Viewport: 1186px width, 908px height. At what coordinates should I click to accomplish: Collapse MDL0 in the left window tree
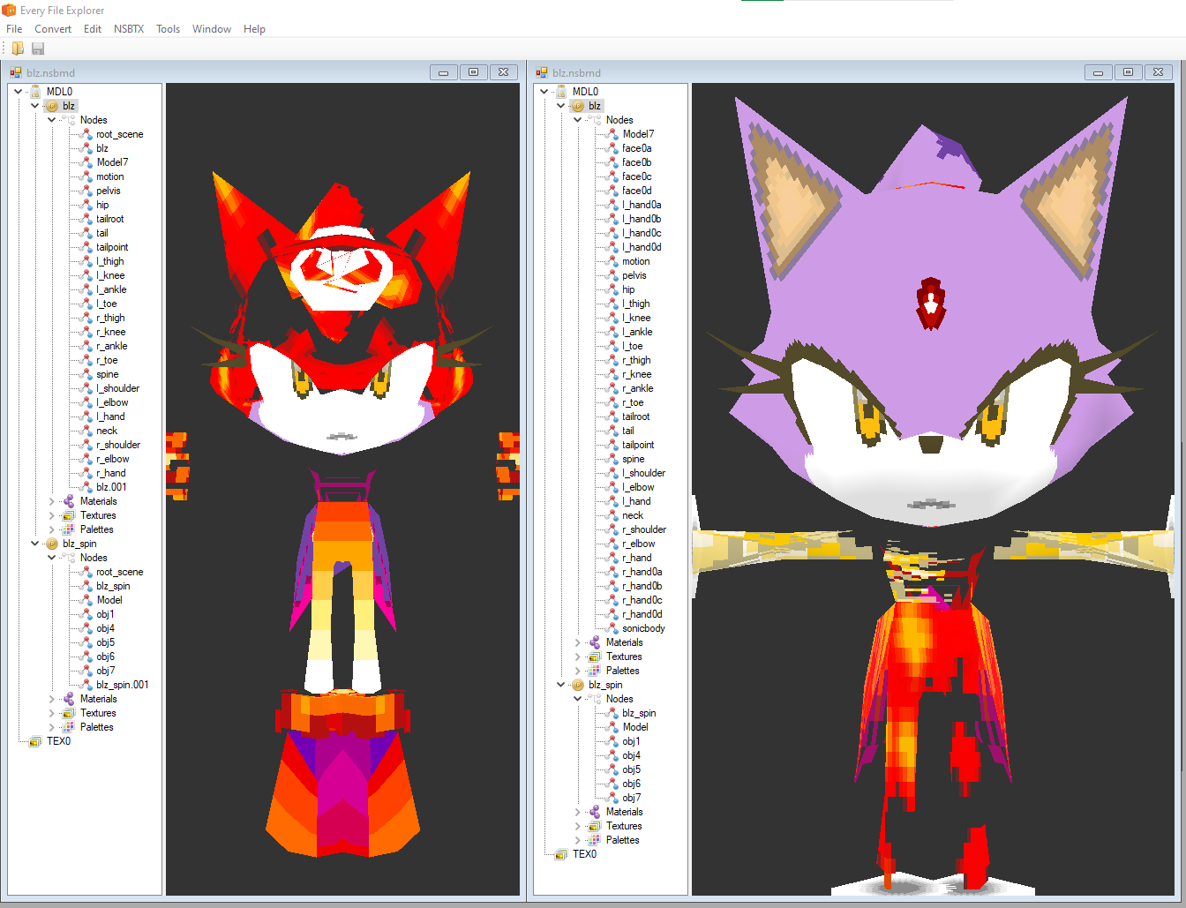18,92
